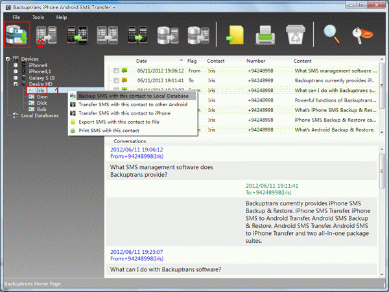Select the Bob contact in the tree

(41, 109)
